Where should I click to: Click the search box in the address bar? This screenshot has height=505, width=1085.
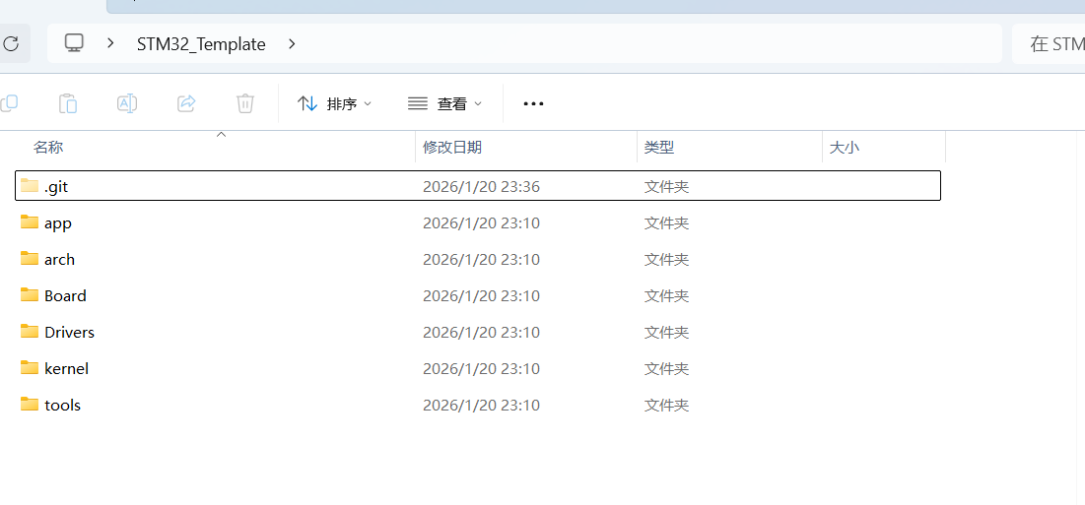tap(1052, 43)
